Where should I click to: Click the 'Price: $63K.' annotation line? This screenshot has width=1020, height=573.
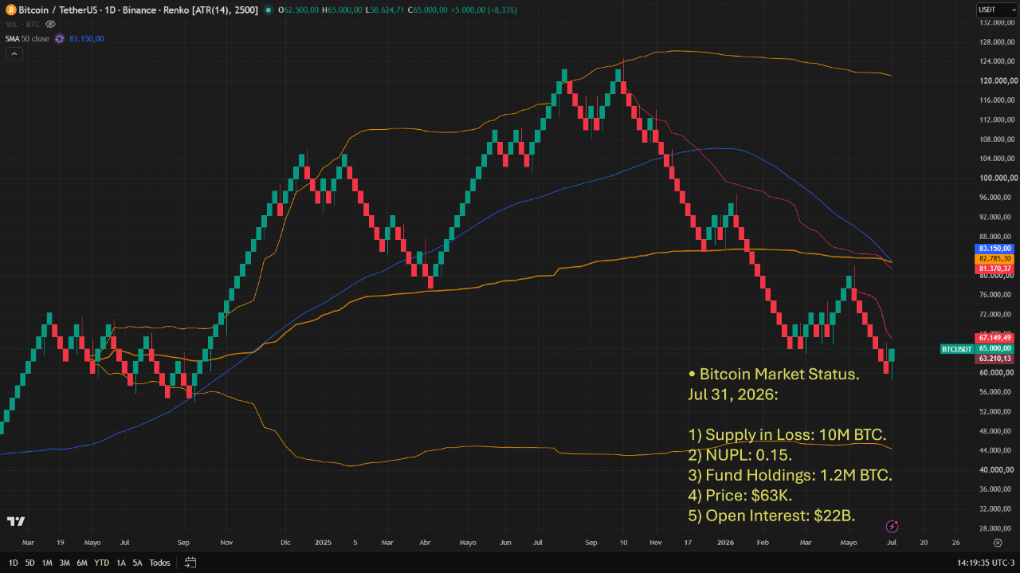740,496
